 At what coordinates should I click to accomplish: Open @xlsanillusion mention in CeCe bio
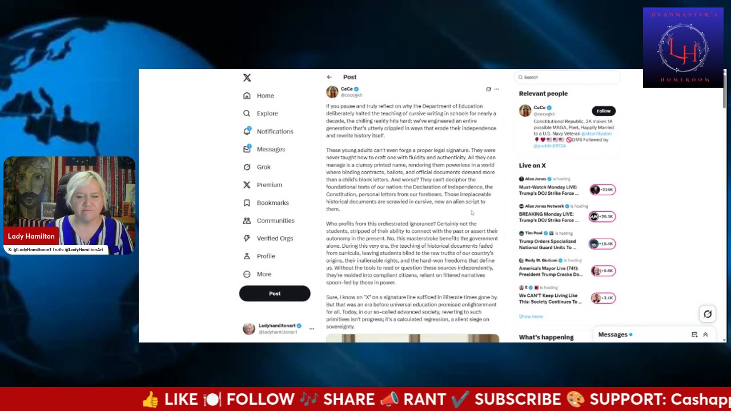(x=596, y=134)
